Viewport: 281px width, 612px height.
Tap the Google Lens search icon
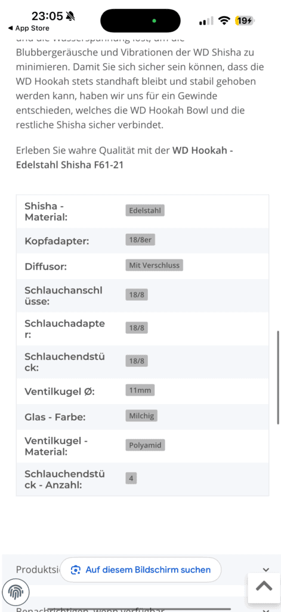click(x=75, y=570)
